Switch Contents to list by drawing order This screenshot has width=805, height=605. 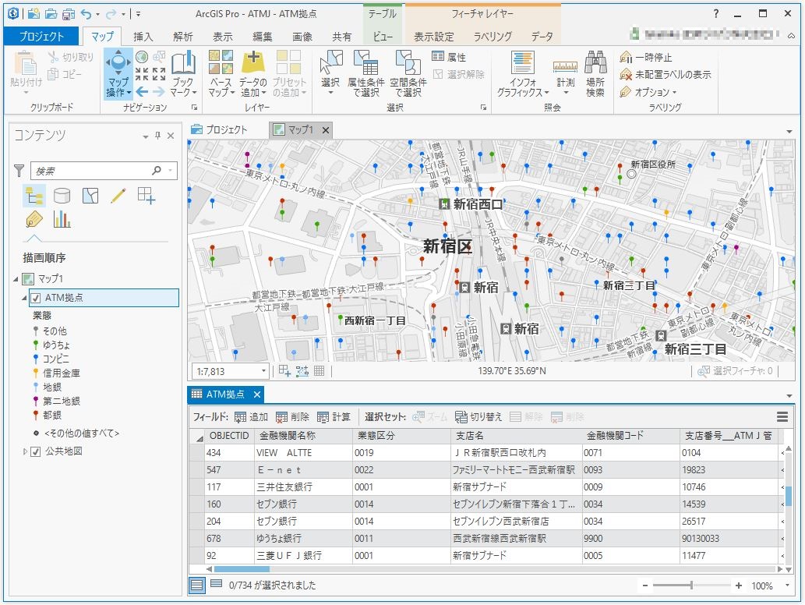click(x=34, y=196)
